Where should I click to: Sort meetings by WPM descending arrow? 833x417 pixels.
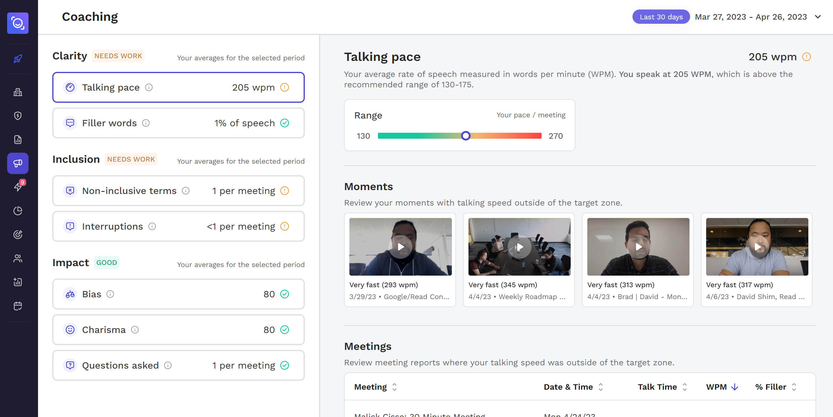(x=735, y=387)
